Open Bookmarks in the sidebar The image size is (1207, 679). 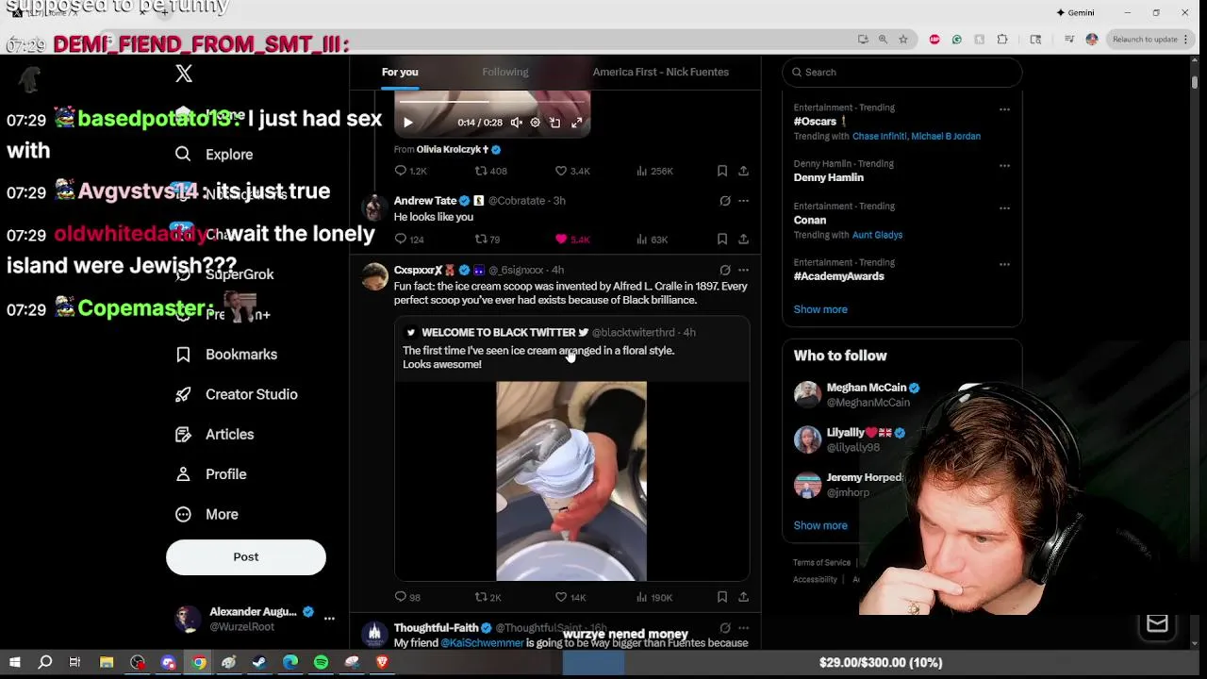(x=226, y=354)
